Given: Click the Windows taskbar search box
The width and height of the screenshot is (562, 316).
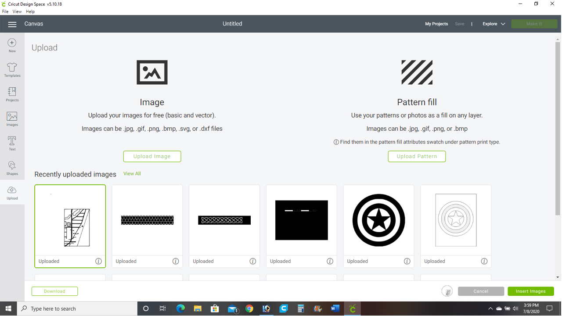Looking at the screenshot, I should click(x=77, y=309).
